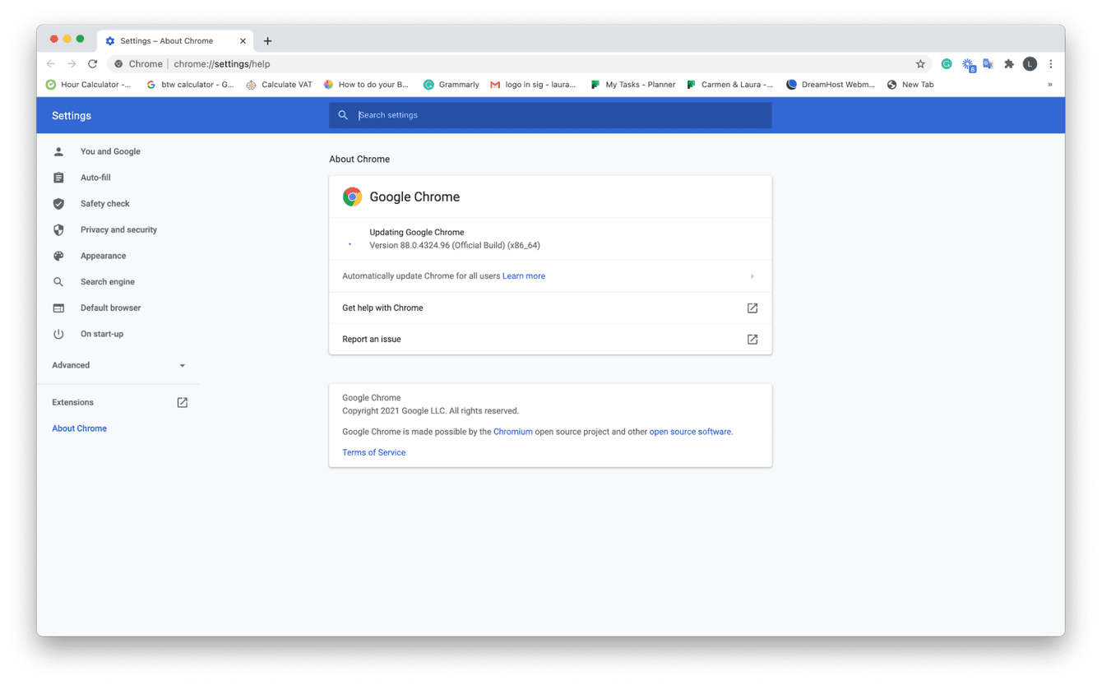Select the Settings – About Chrome tab
This screenshot has width=1102, height=685.
click(169, 39)
